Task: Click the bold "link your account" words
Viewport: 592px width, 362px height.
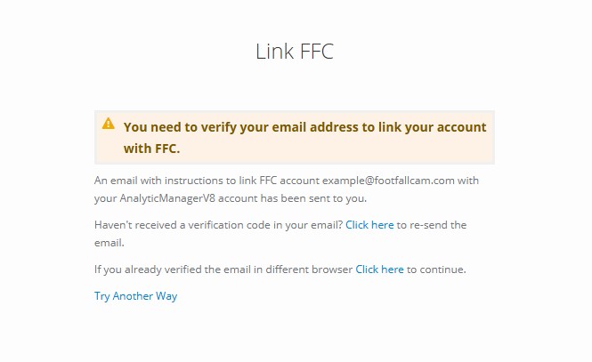Action: click(x=428, y=126)
